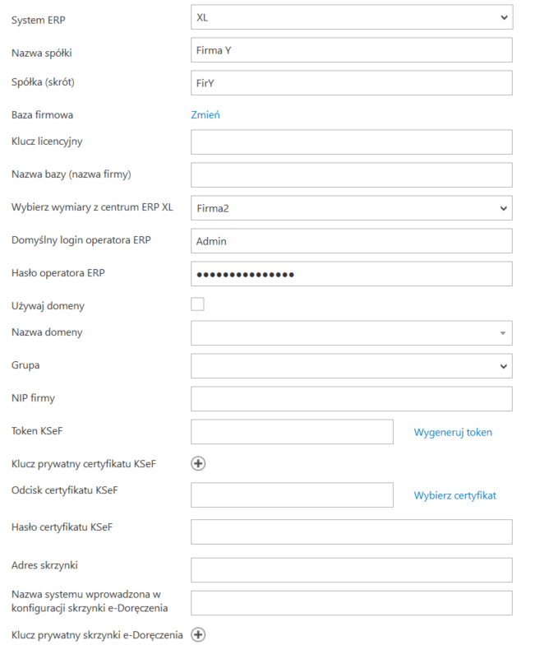535x645 pixels.
Task: Click the Wygeneruj token link
Action: [453, 432]
